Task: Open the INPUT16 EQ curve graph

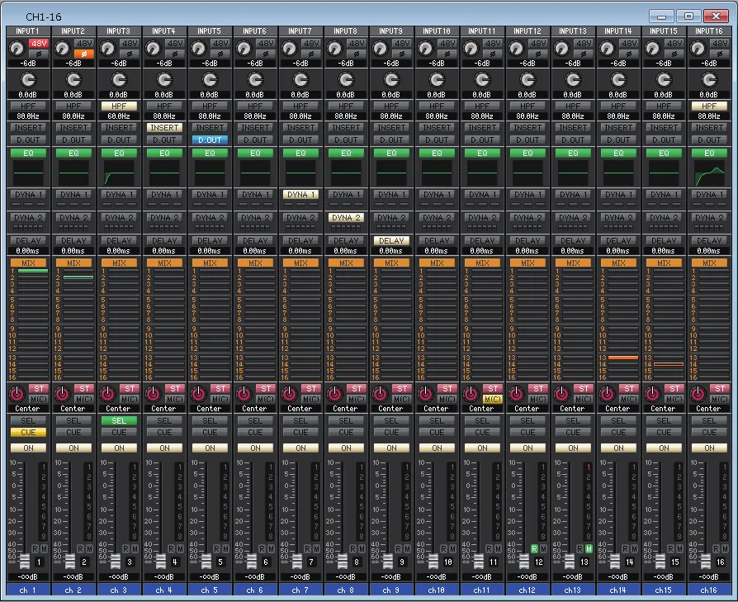Action: point(709,173)
